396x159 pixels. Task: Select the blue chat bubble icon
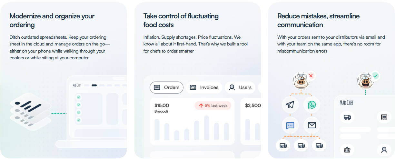290,125
